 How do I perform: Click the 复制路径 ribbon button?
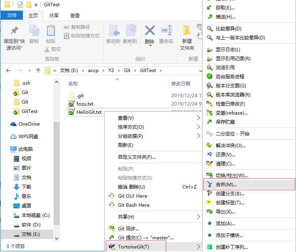pos(77,27)
